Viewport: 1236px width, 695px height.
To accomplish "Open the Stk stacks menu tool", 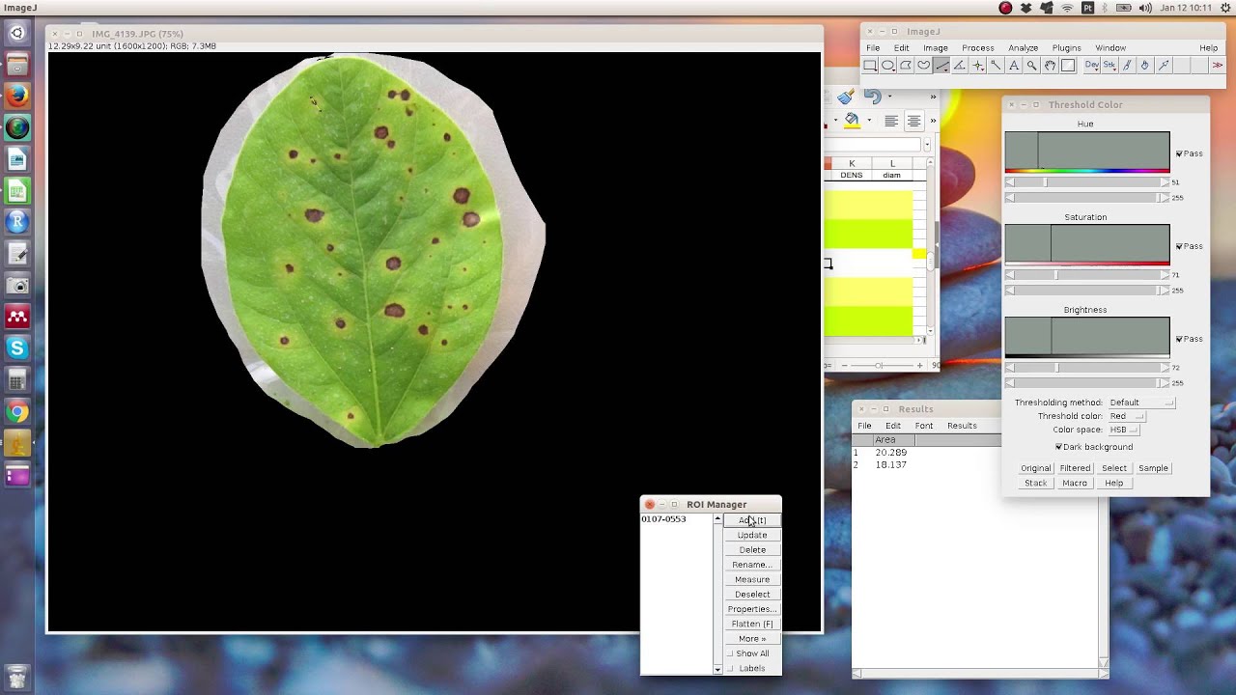I will pos(1110,66).
